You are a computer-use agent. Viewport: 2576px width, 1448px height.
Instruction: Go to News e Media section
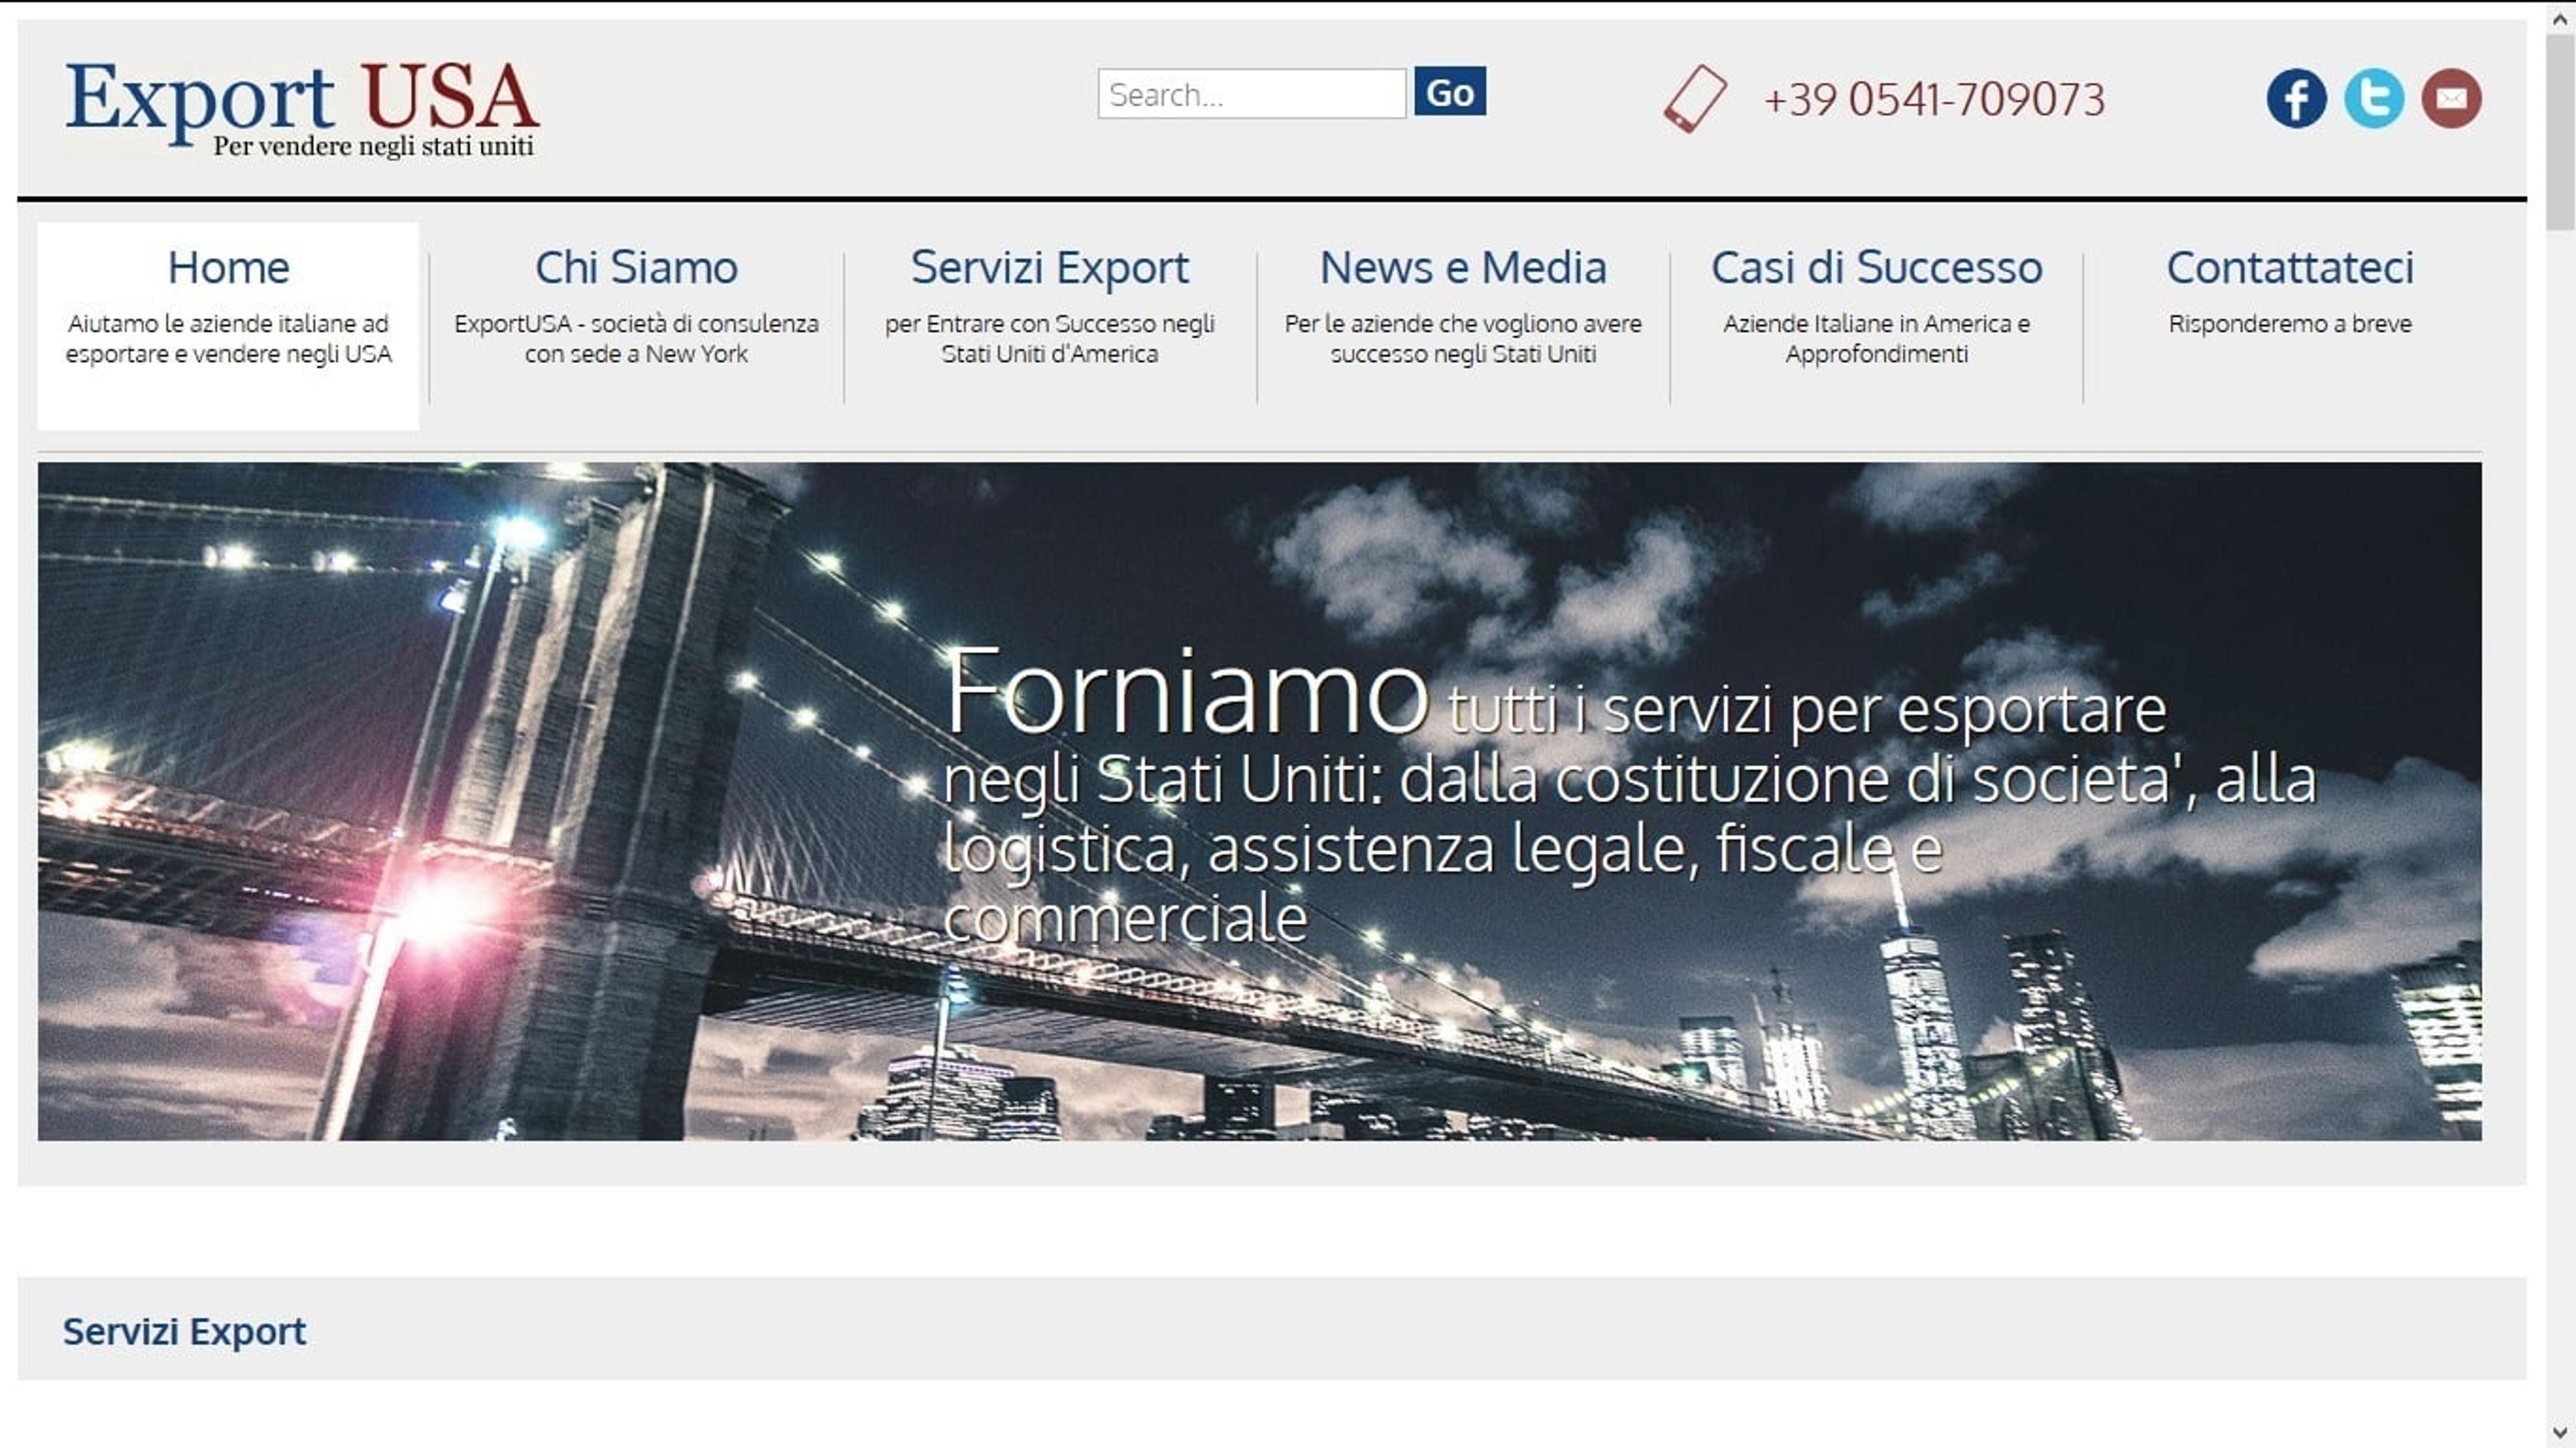1463,267
